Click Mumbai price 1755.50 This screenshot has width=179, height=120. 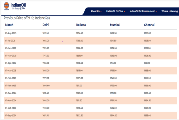tap(113, 71)
